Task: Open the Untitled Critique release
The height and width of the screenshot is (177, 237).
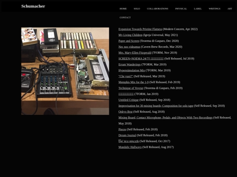Action: [129, 100]
